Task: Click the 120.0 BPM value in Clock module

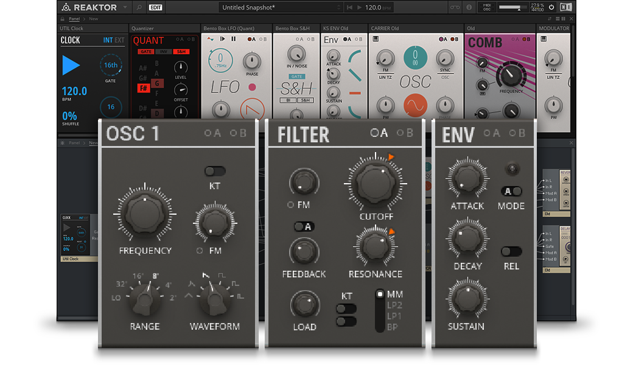Action: [x=74, y=91]
